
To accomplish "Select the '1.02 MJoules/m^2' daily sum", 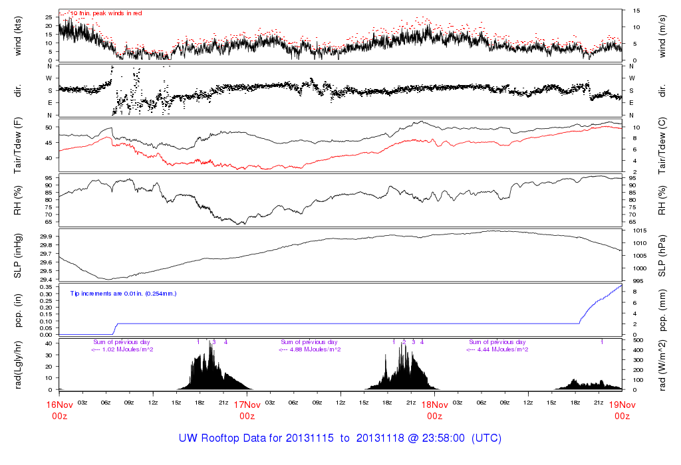I will [128, 349].
